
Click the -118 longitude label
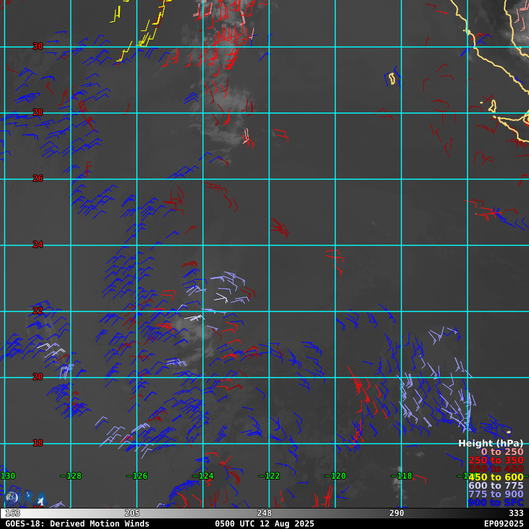401,476
